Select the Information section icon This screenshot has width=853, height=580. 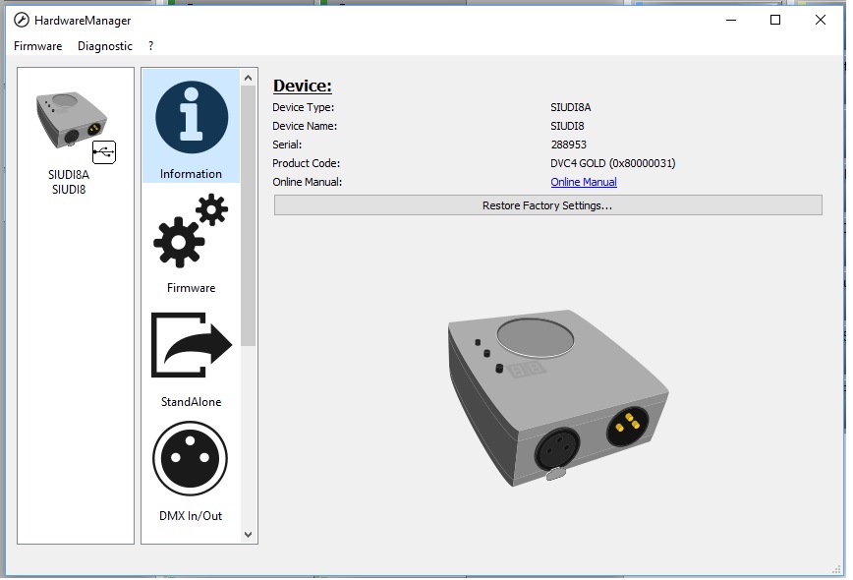coord(191,118)
